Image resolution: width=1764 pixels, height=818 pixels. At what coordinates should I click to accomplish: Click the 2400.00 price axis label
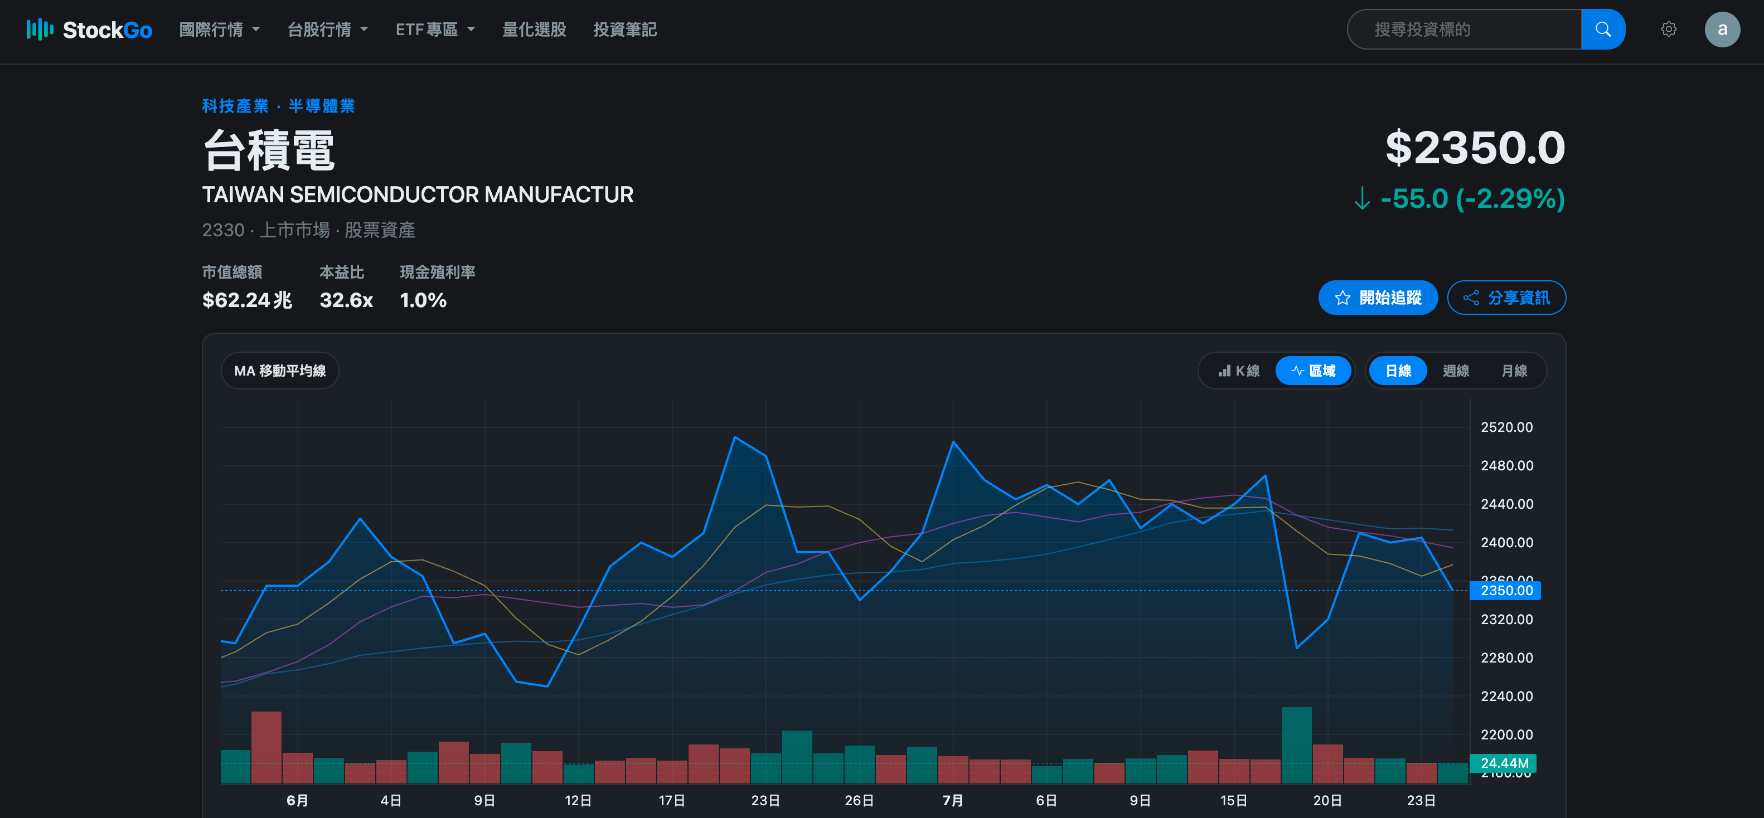(1506, 543)
